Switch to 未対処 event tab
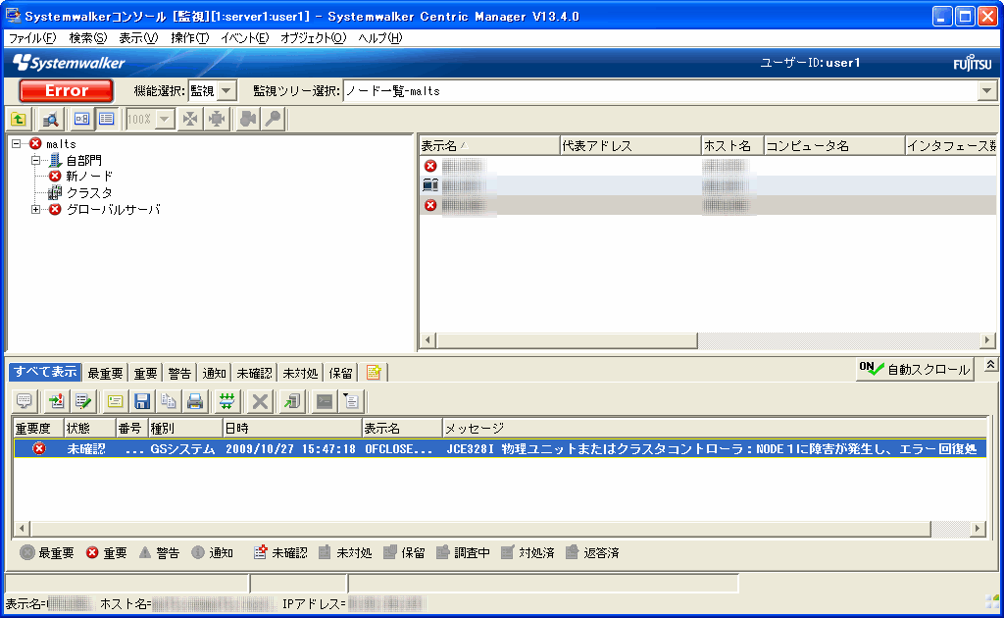This screenshot has height=618, width=1004. (300, 373)
